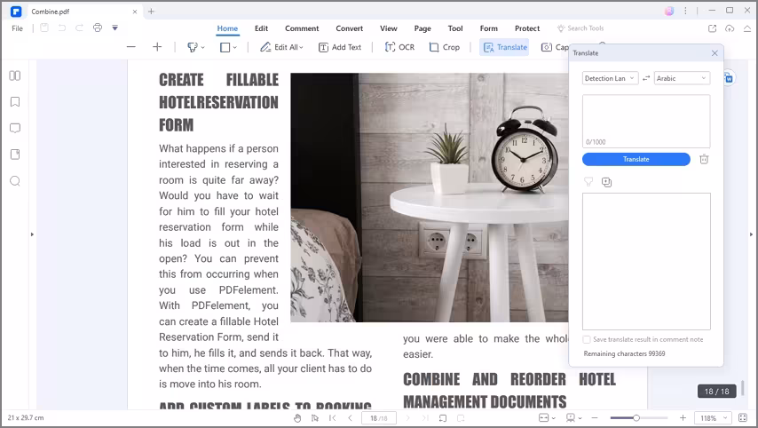Click the Add Text tool
The height and width of the screenshot is (428, 758).
click(340, 47)
